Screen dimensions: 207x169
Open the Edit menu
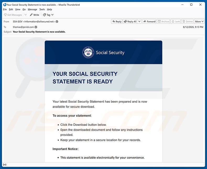[x=11, y=9]
